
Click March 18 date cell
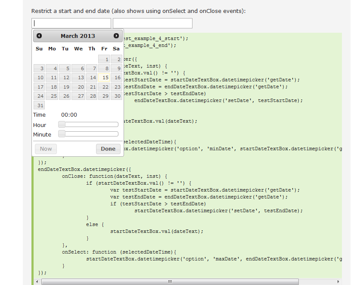pos(52,87)
